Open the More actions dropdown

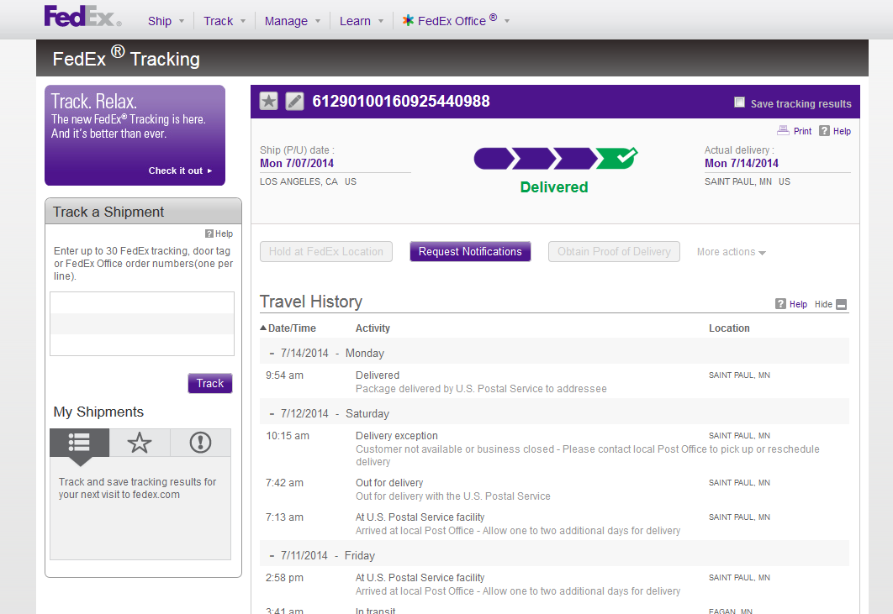coord(732,251)
